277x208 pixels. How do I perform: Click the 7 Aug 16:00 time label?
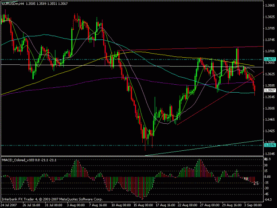(98, 205)
